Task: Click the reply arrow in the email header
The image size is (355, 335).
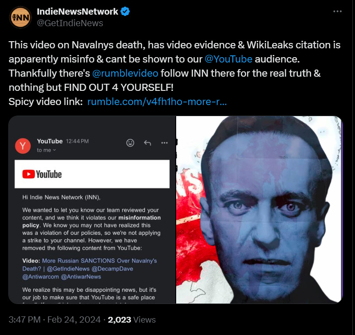Action: click(147, 143)
